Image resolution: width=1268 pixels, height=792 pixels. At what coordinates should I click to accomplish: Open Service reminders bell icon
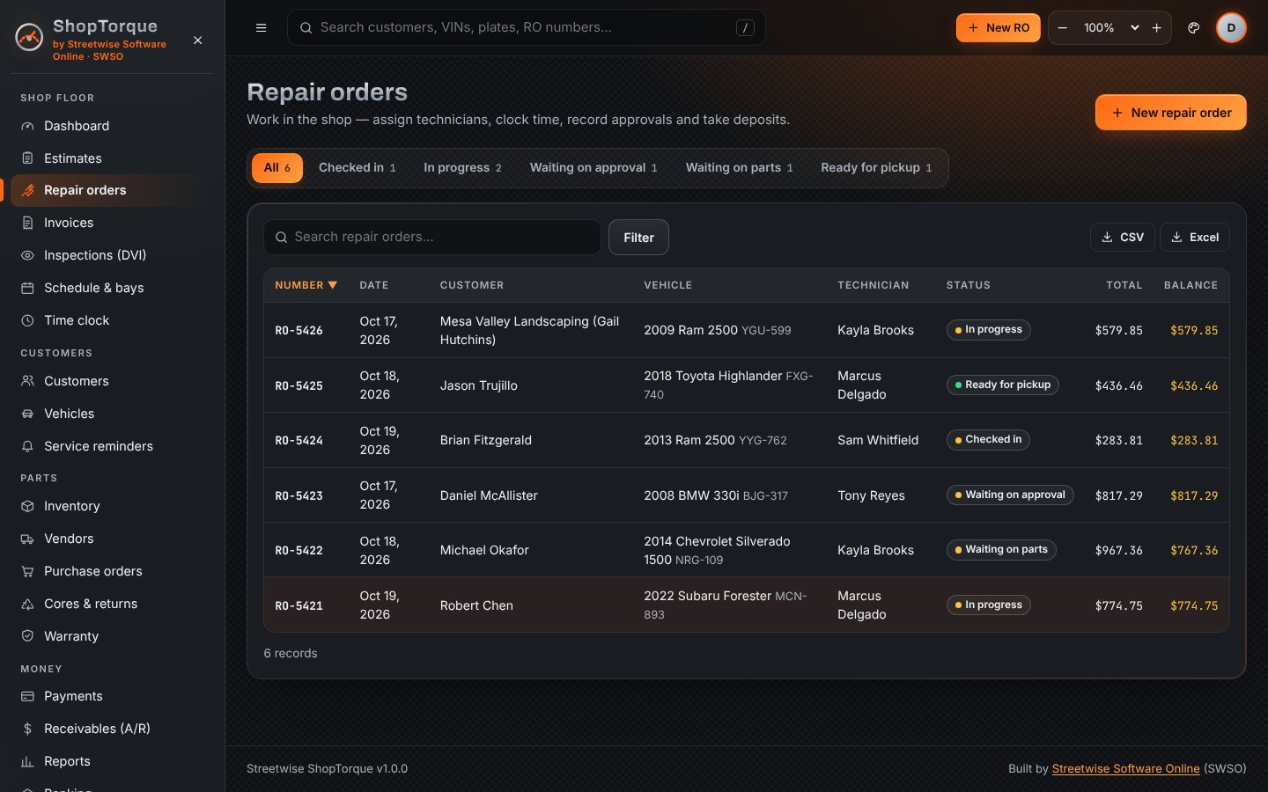[27, 446]
